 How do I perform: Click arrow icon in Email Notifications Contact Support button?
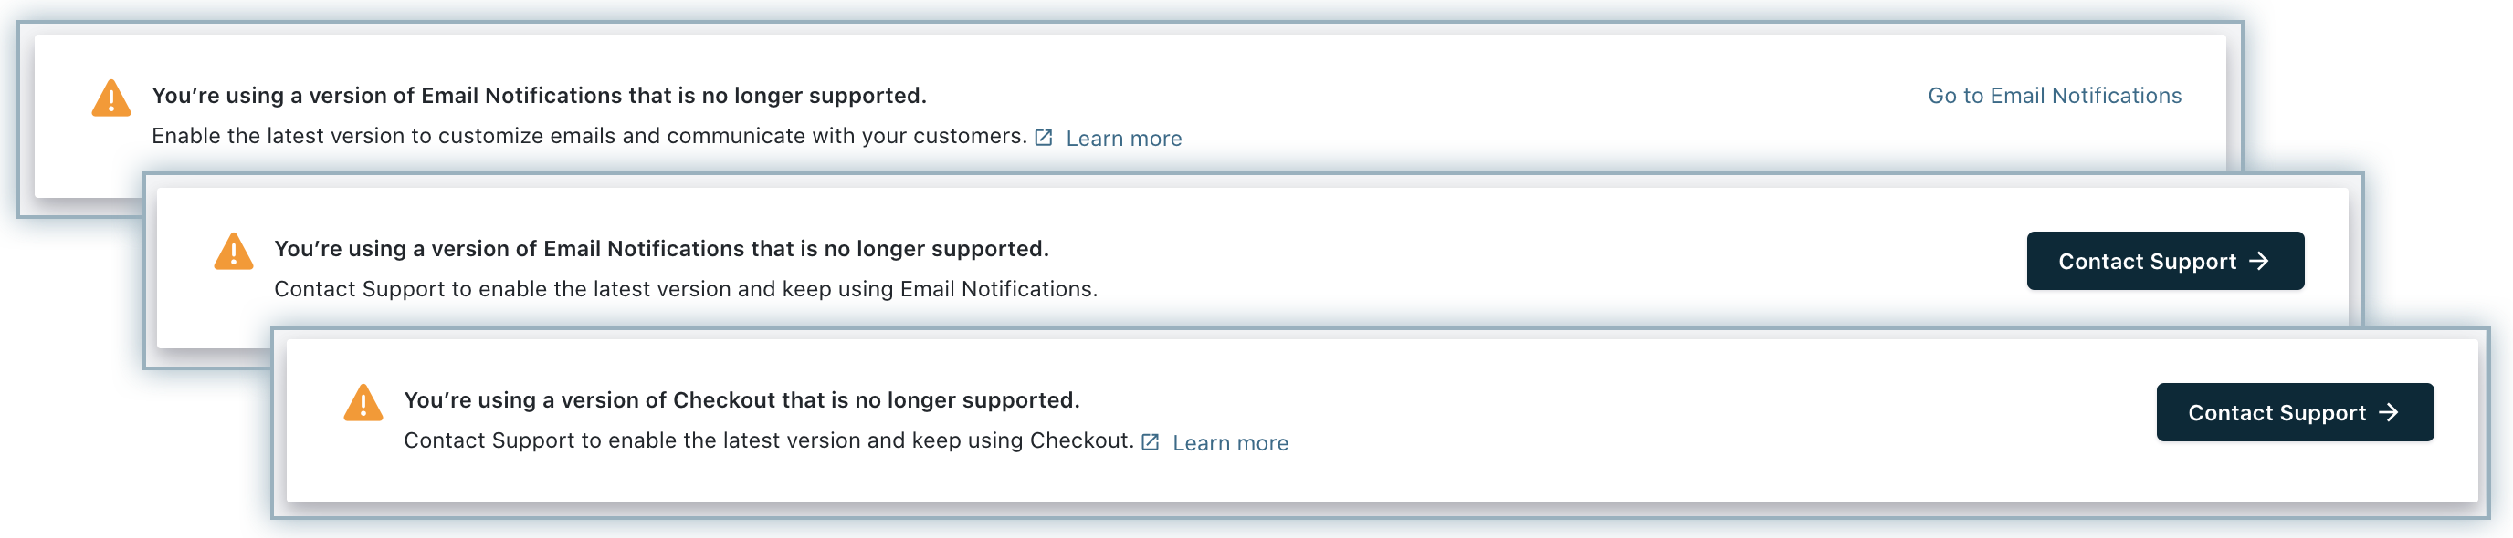[x=2258, y=261]
